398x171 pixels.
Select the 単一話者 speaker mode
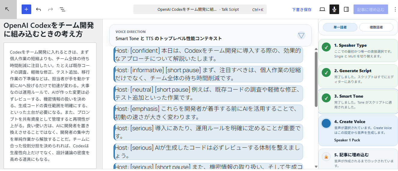click(340, 27)
